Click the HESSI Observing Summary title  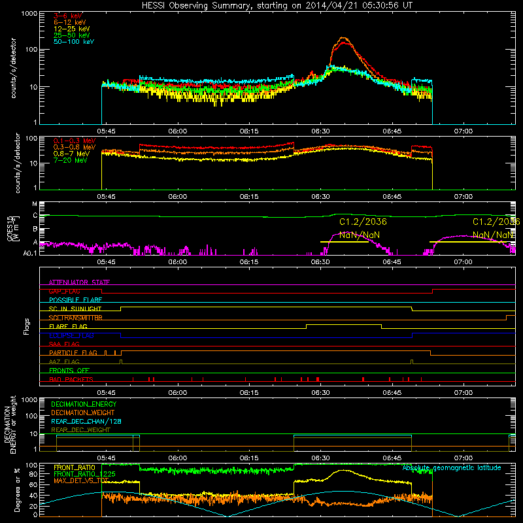pos(277,6)
